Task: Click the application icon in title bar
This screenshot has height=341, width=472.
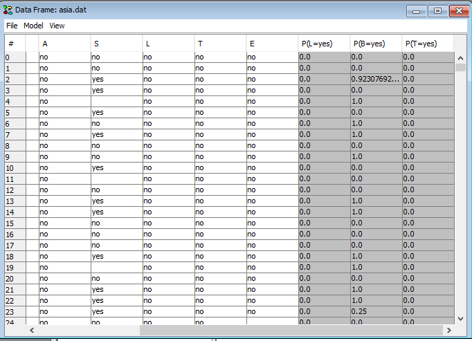Action: (8, 10)
